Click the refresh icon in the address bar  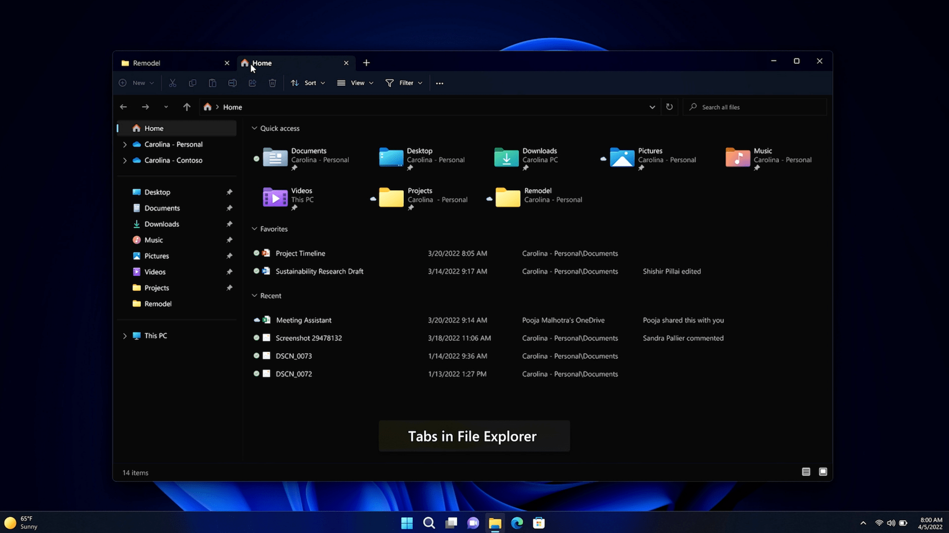[670, 107]
